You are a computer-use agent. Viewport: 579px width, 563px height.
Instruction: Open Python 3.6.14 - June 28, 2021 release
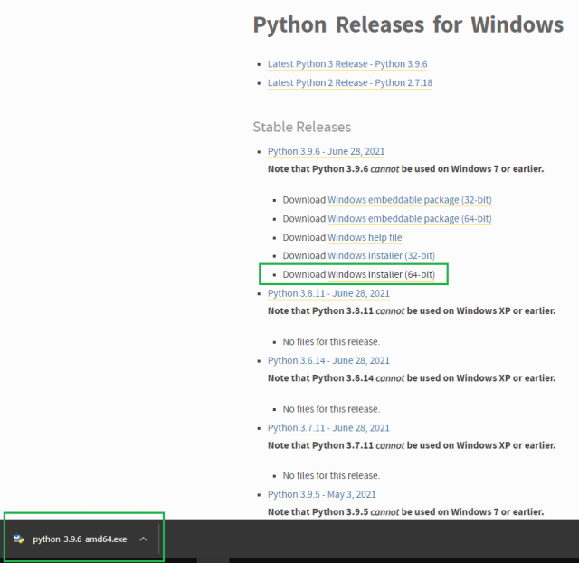tap(328, 360)
